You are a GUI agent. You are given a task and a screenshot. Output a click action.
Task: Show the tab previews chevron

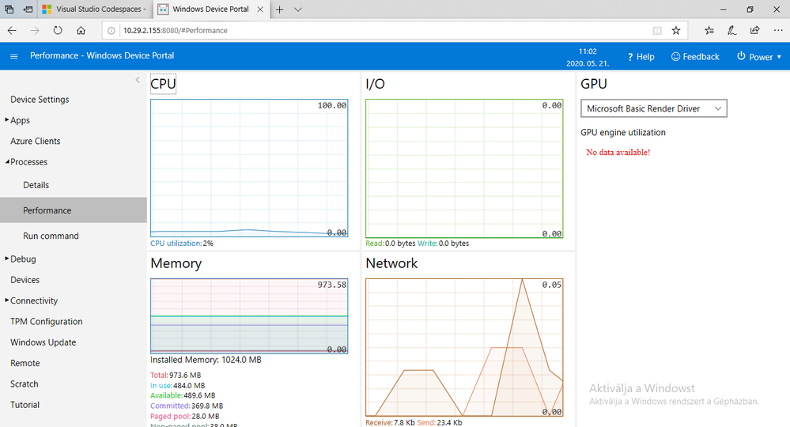(298, 9)
